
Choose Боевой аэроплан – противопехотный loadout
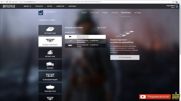click(x=85, y=37)
